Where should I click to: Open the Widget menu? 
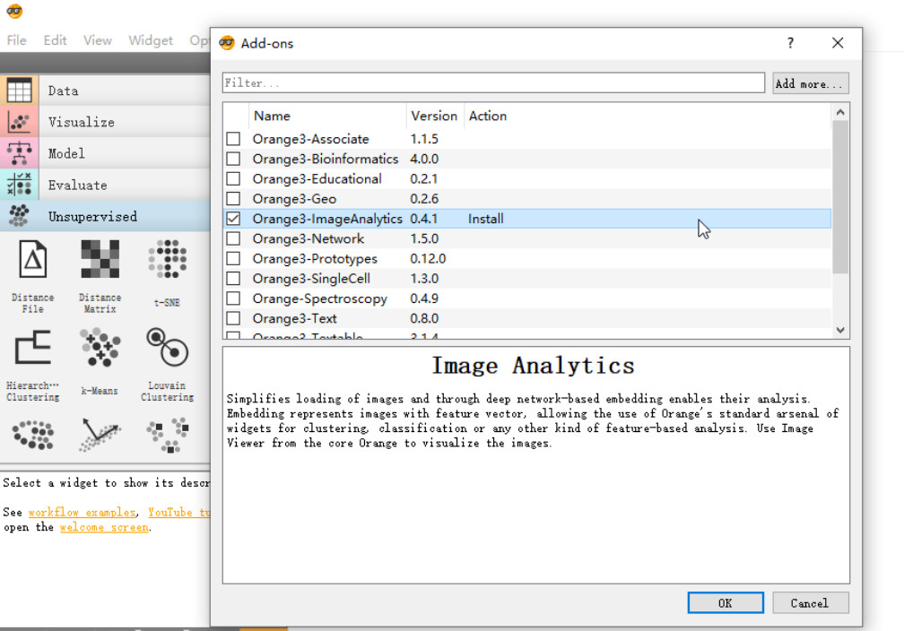[x=151, y=40]
